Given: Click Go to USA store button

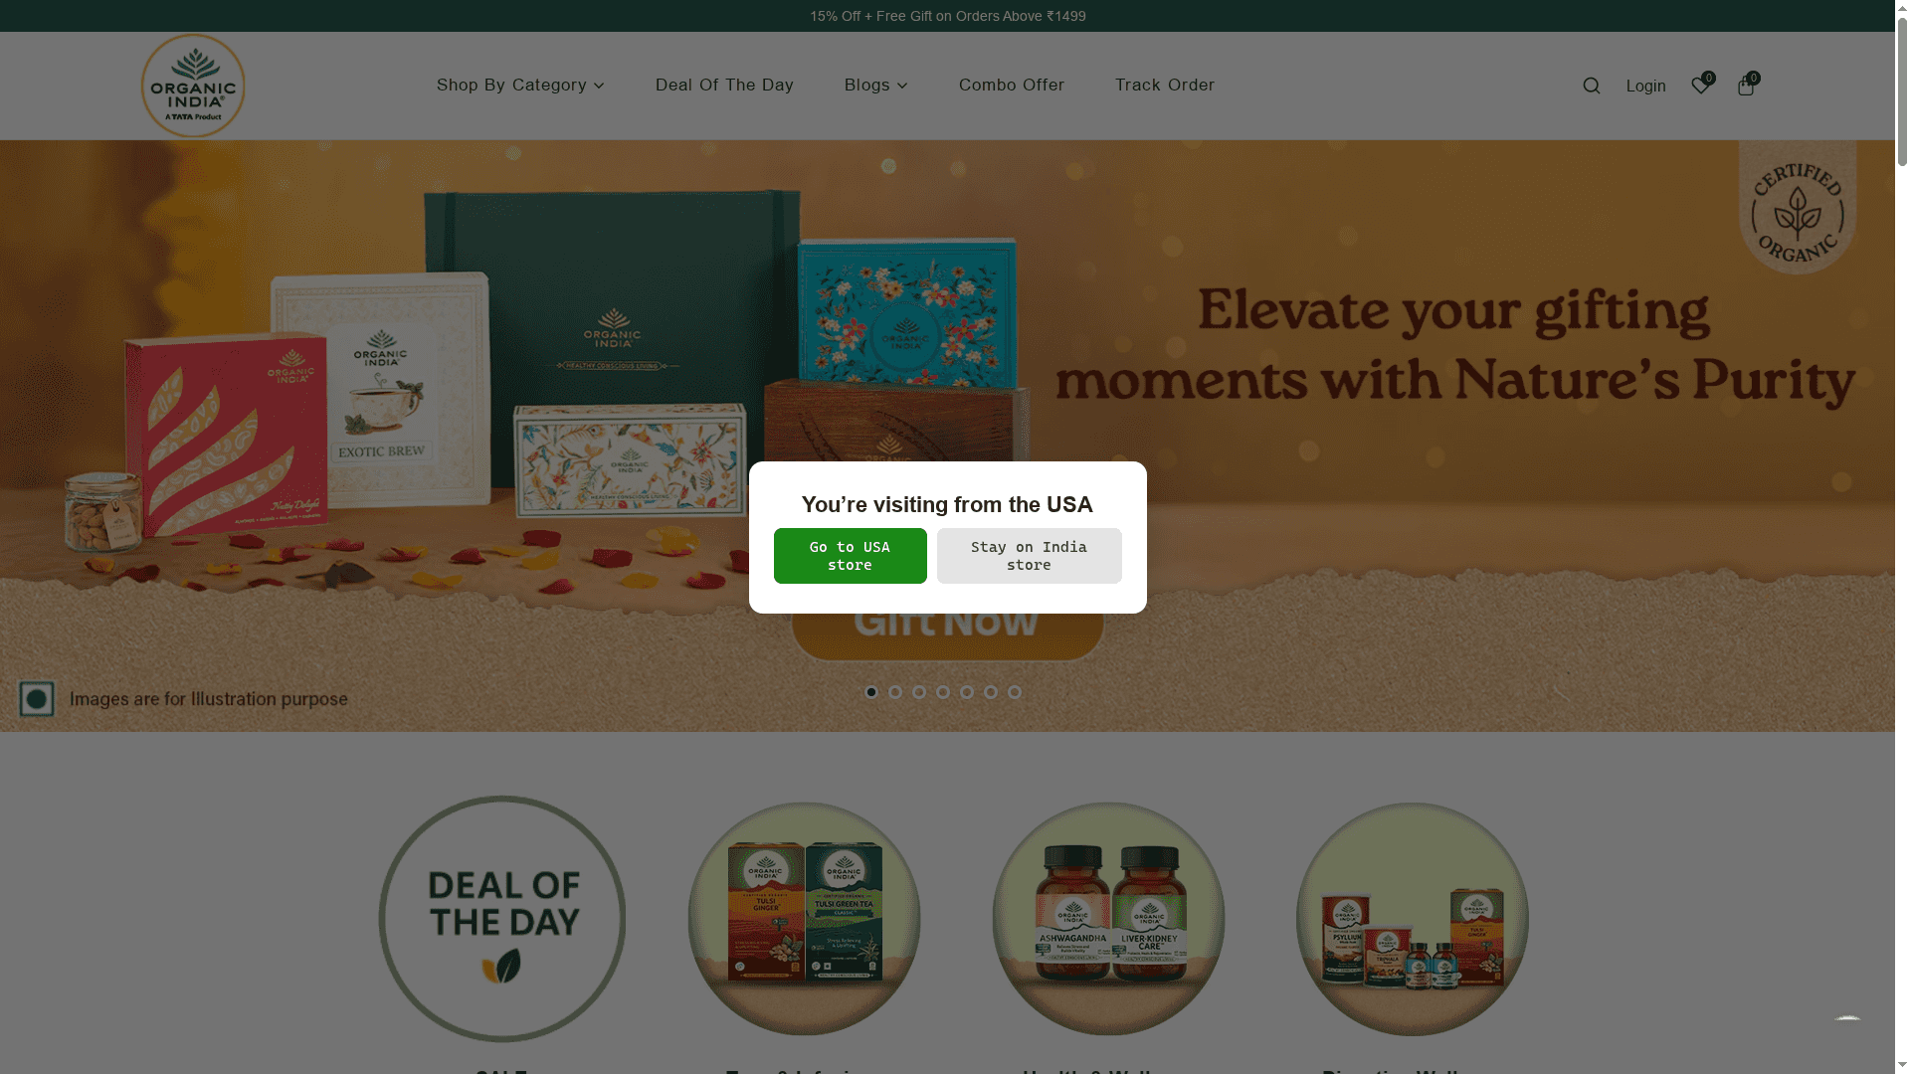Looking at the screenshot, I should click(851, 556).
